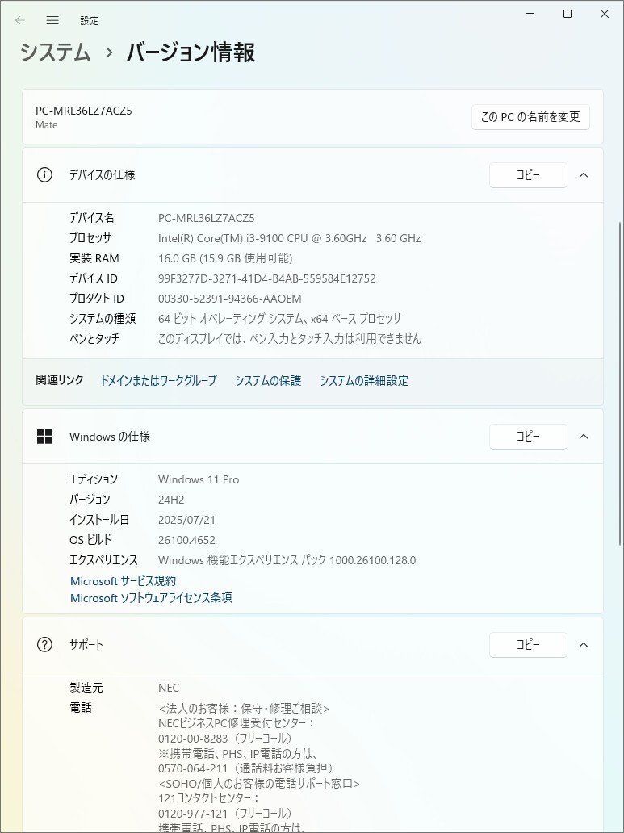
Task: Select manufacturer value NEC
Action: (x=169, y=688)
